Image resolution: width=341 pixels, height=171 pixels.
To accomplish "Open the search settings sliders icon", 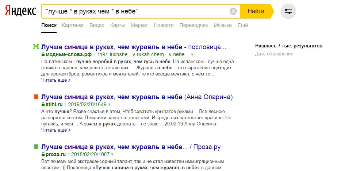I will click(x=288, y=11).
